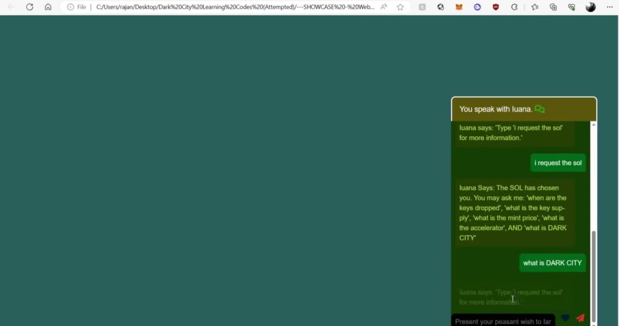Send message with red paper plane icon
This screenshot has height=326, width=619.
pos(581,318)
